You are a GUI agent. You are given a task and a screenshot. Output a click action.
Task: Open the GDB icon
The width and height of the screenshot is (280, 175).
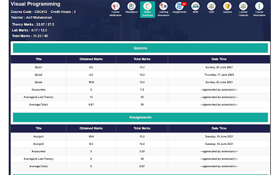click(x=211, y=7)
